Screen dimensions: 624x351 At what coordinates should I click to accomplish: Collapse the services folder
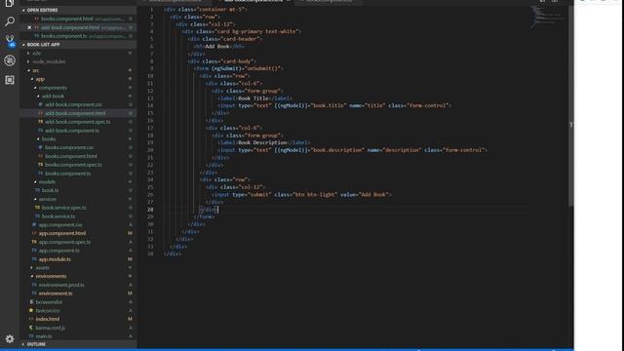click(35, 199)
